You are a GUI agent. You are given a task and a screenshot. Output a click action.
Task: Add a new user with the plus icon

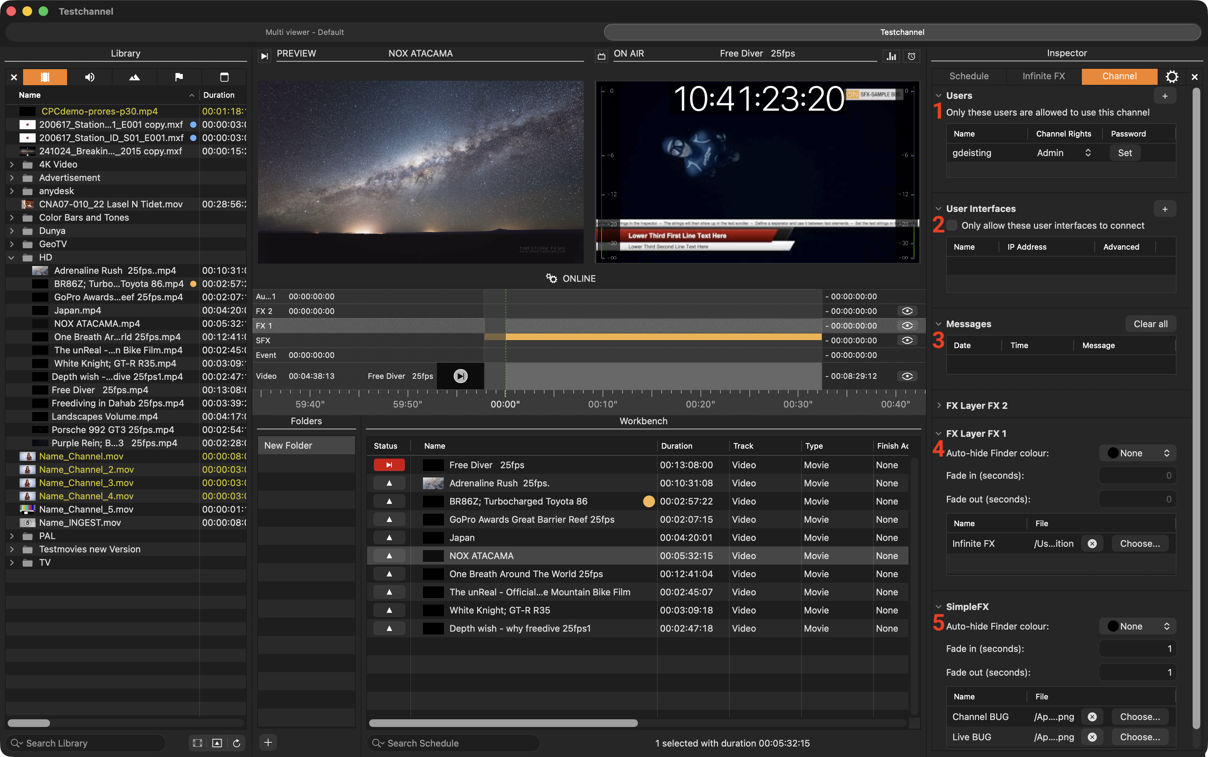(x=1165, y=96)
